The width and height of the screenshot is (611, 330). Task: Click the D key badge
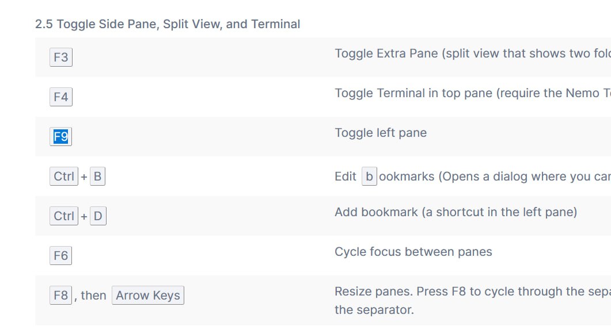98,216
